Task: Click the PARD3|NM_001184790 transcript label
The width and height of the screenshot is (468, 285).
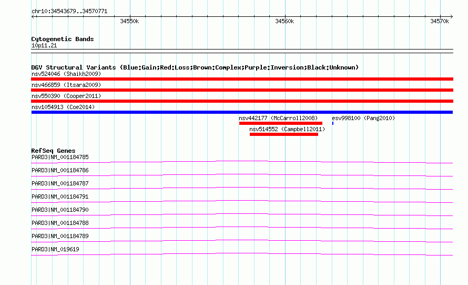Action: [x=60, y=210]
